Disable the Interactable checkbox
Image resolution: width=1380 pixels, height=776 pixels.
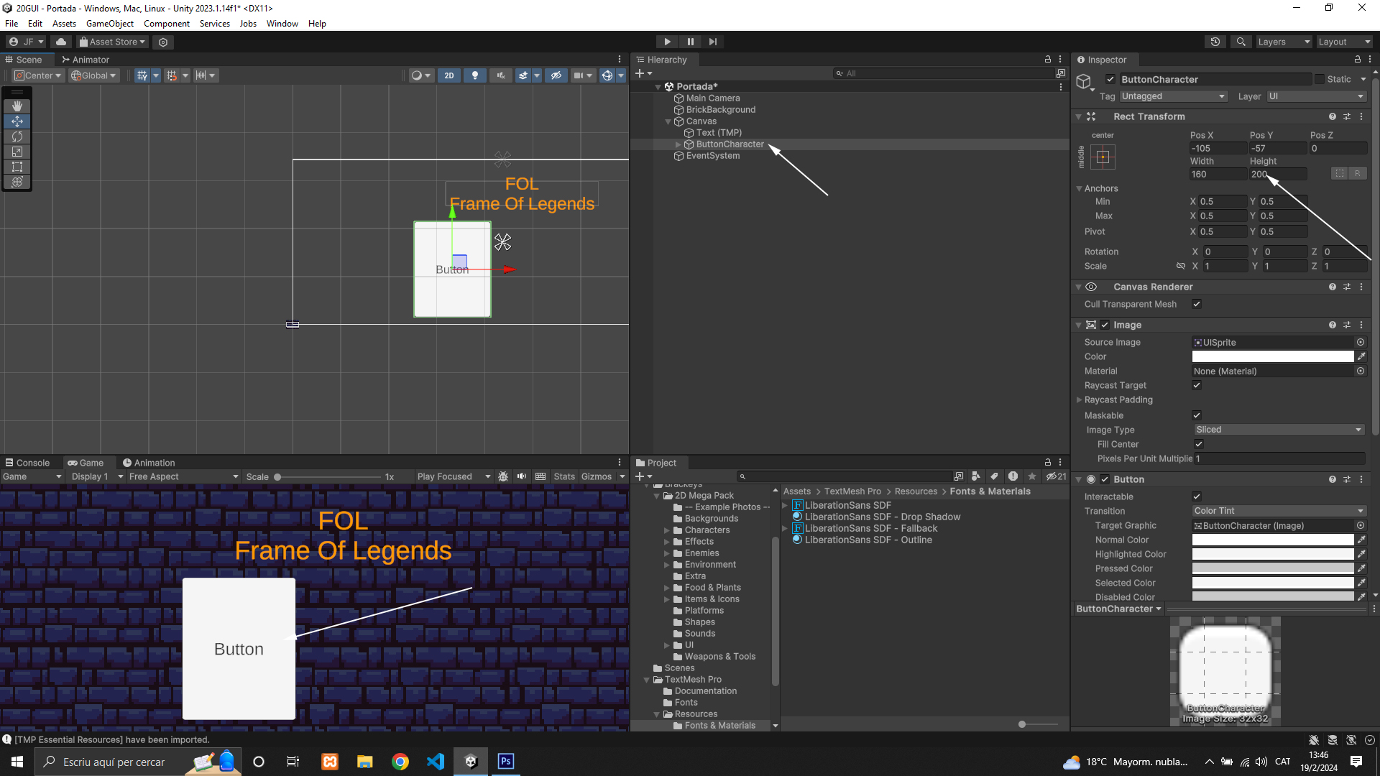click(x=1197, y=496)
